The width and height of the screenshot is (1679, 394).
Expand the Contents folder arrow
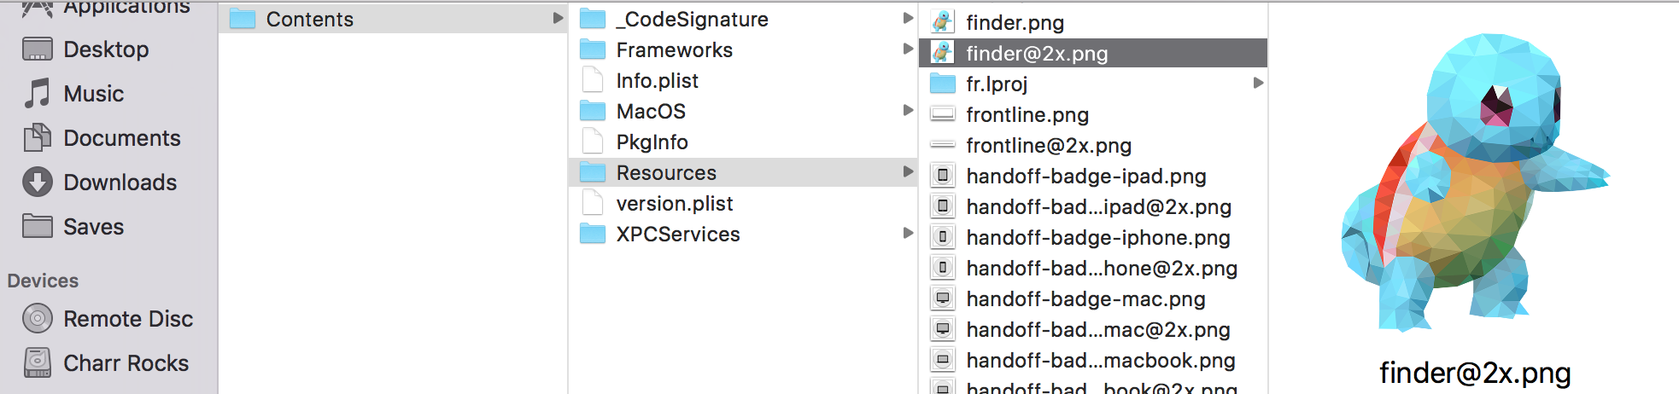pyautogui.click(x=558, y=18)
